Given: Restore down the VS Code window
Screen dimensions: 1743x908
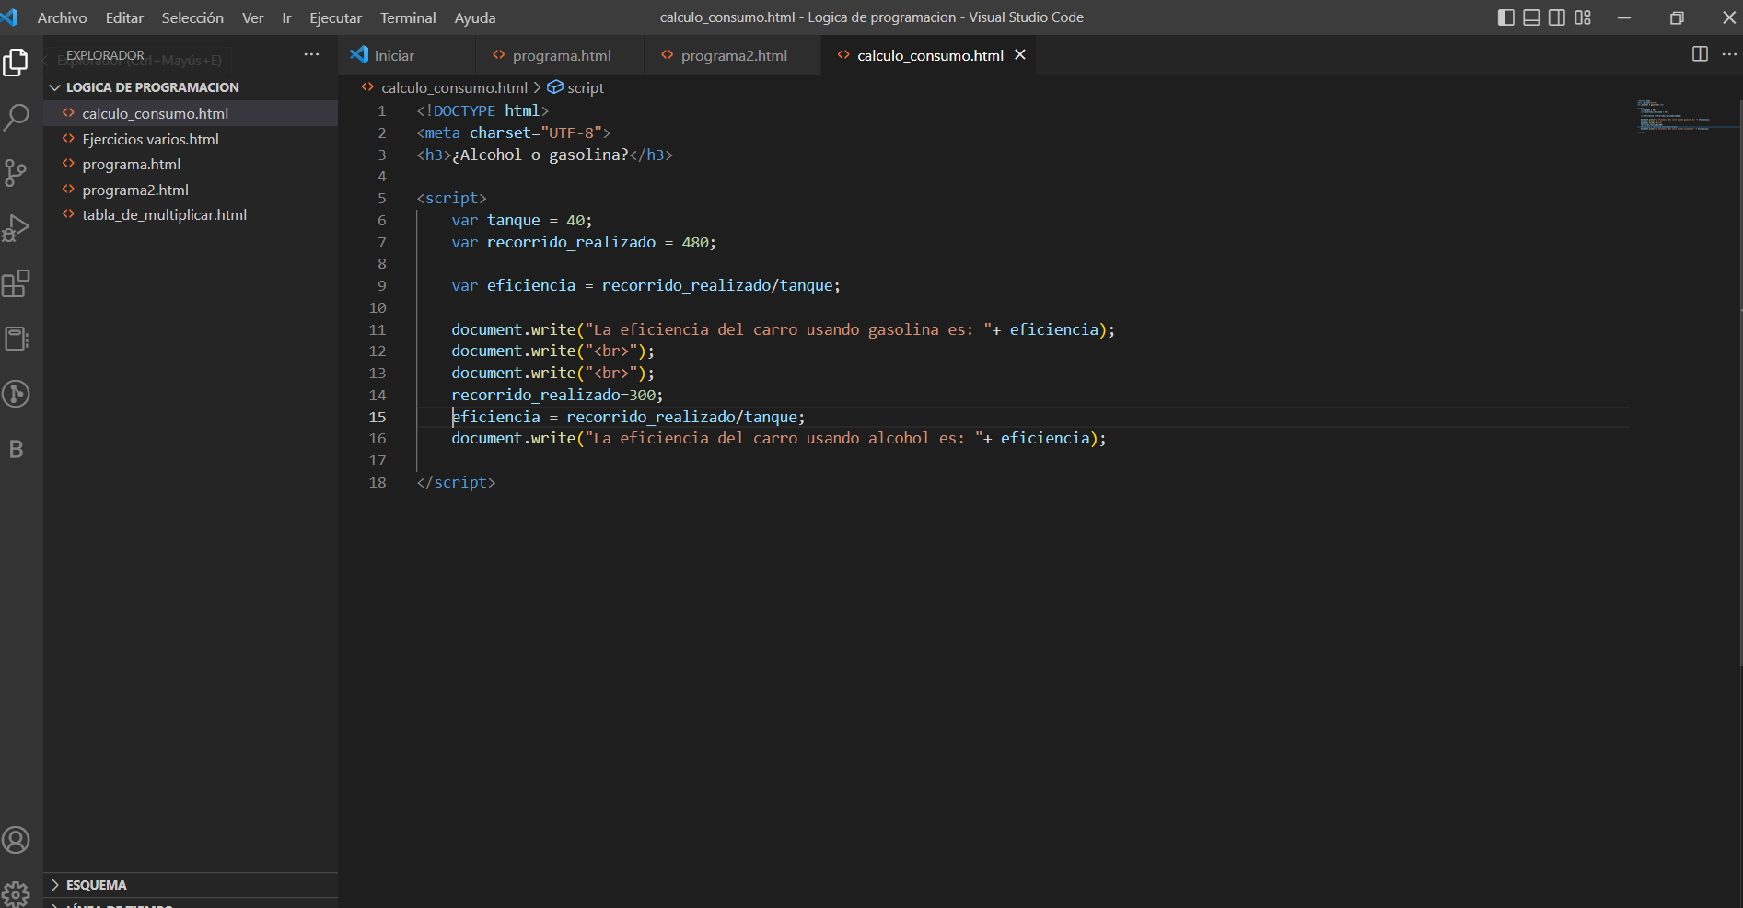Looking at the screenshot, I should [1677, 17].
